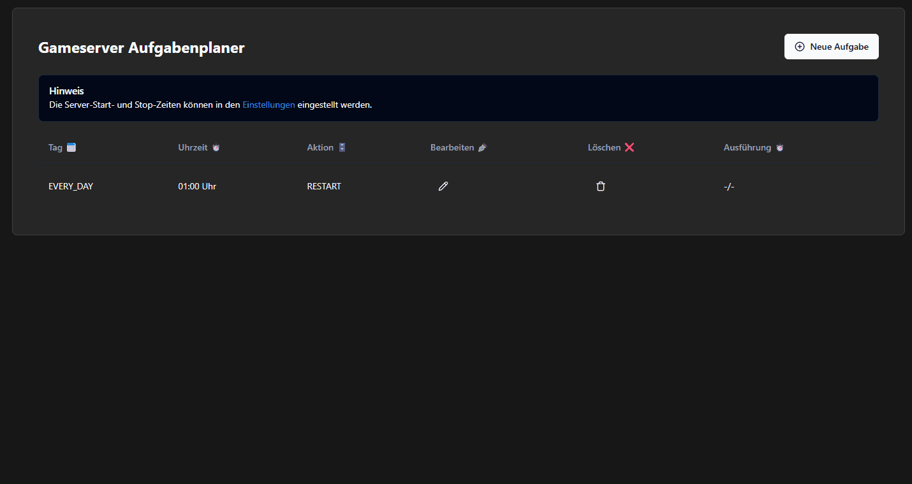The width and height of the screenshot is (912, 484).
Task: Select the Aktion column header text
Action: click(320, 147)
